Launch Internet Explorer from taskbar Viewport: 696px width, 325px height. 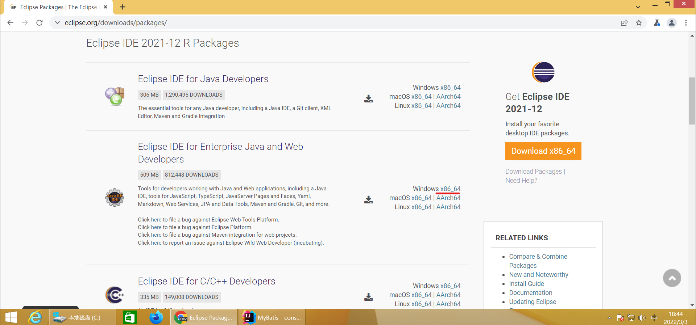coord(35,317)
